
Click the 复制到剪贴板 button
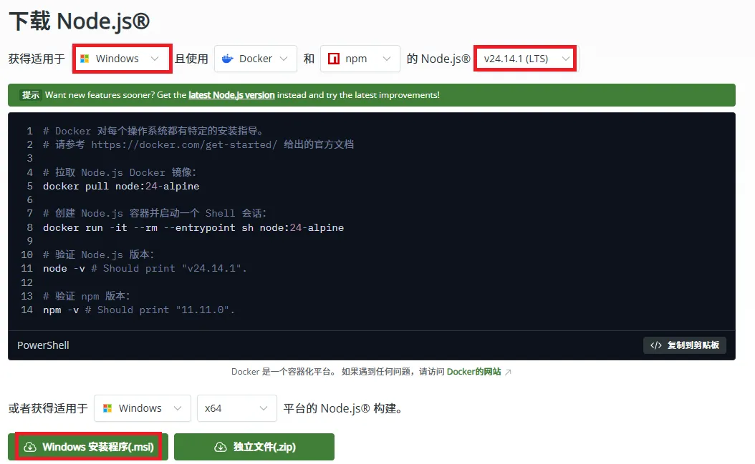685,345
